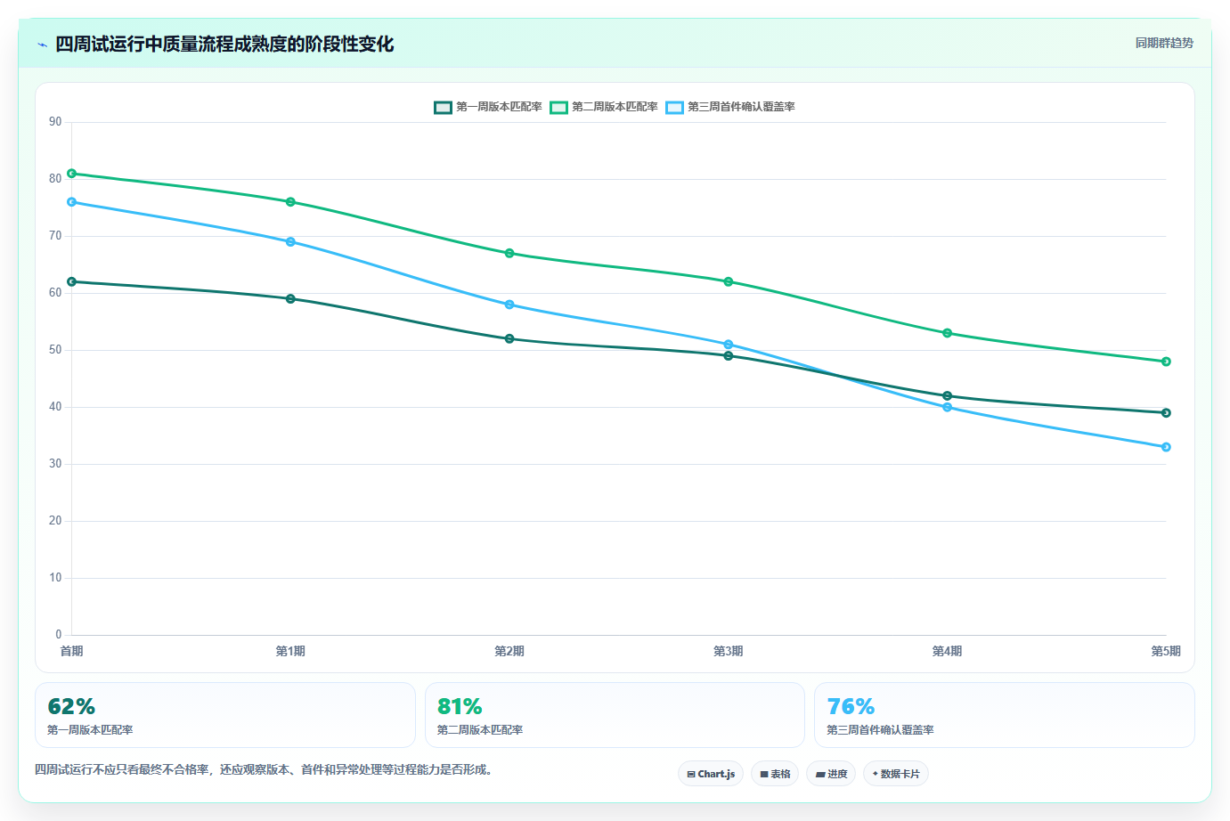
Task: Click the 四周试运行中质量流程成熟度的阶段性变化 title
Action: tap(224, 45)
